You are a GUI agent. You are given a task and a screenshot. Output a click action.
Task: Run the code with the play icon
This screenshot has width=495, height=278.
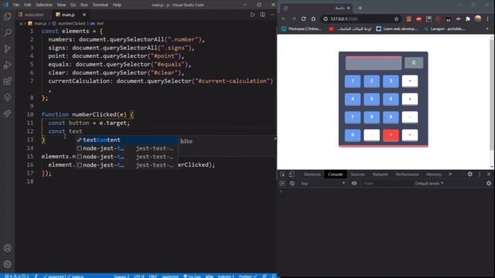(252, 15)
